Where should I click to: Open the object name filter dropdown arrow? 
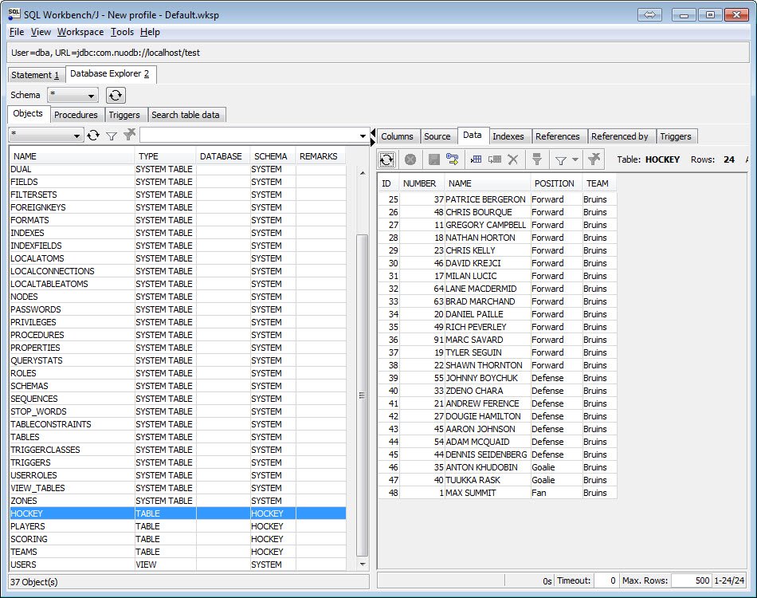coord(363,136)
